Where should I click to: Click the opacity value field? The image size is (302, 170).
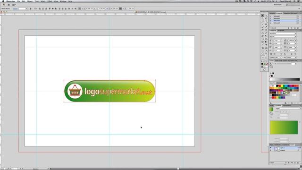point(22,8)
